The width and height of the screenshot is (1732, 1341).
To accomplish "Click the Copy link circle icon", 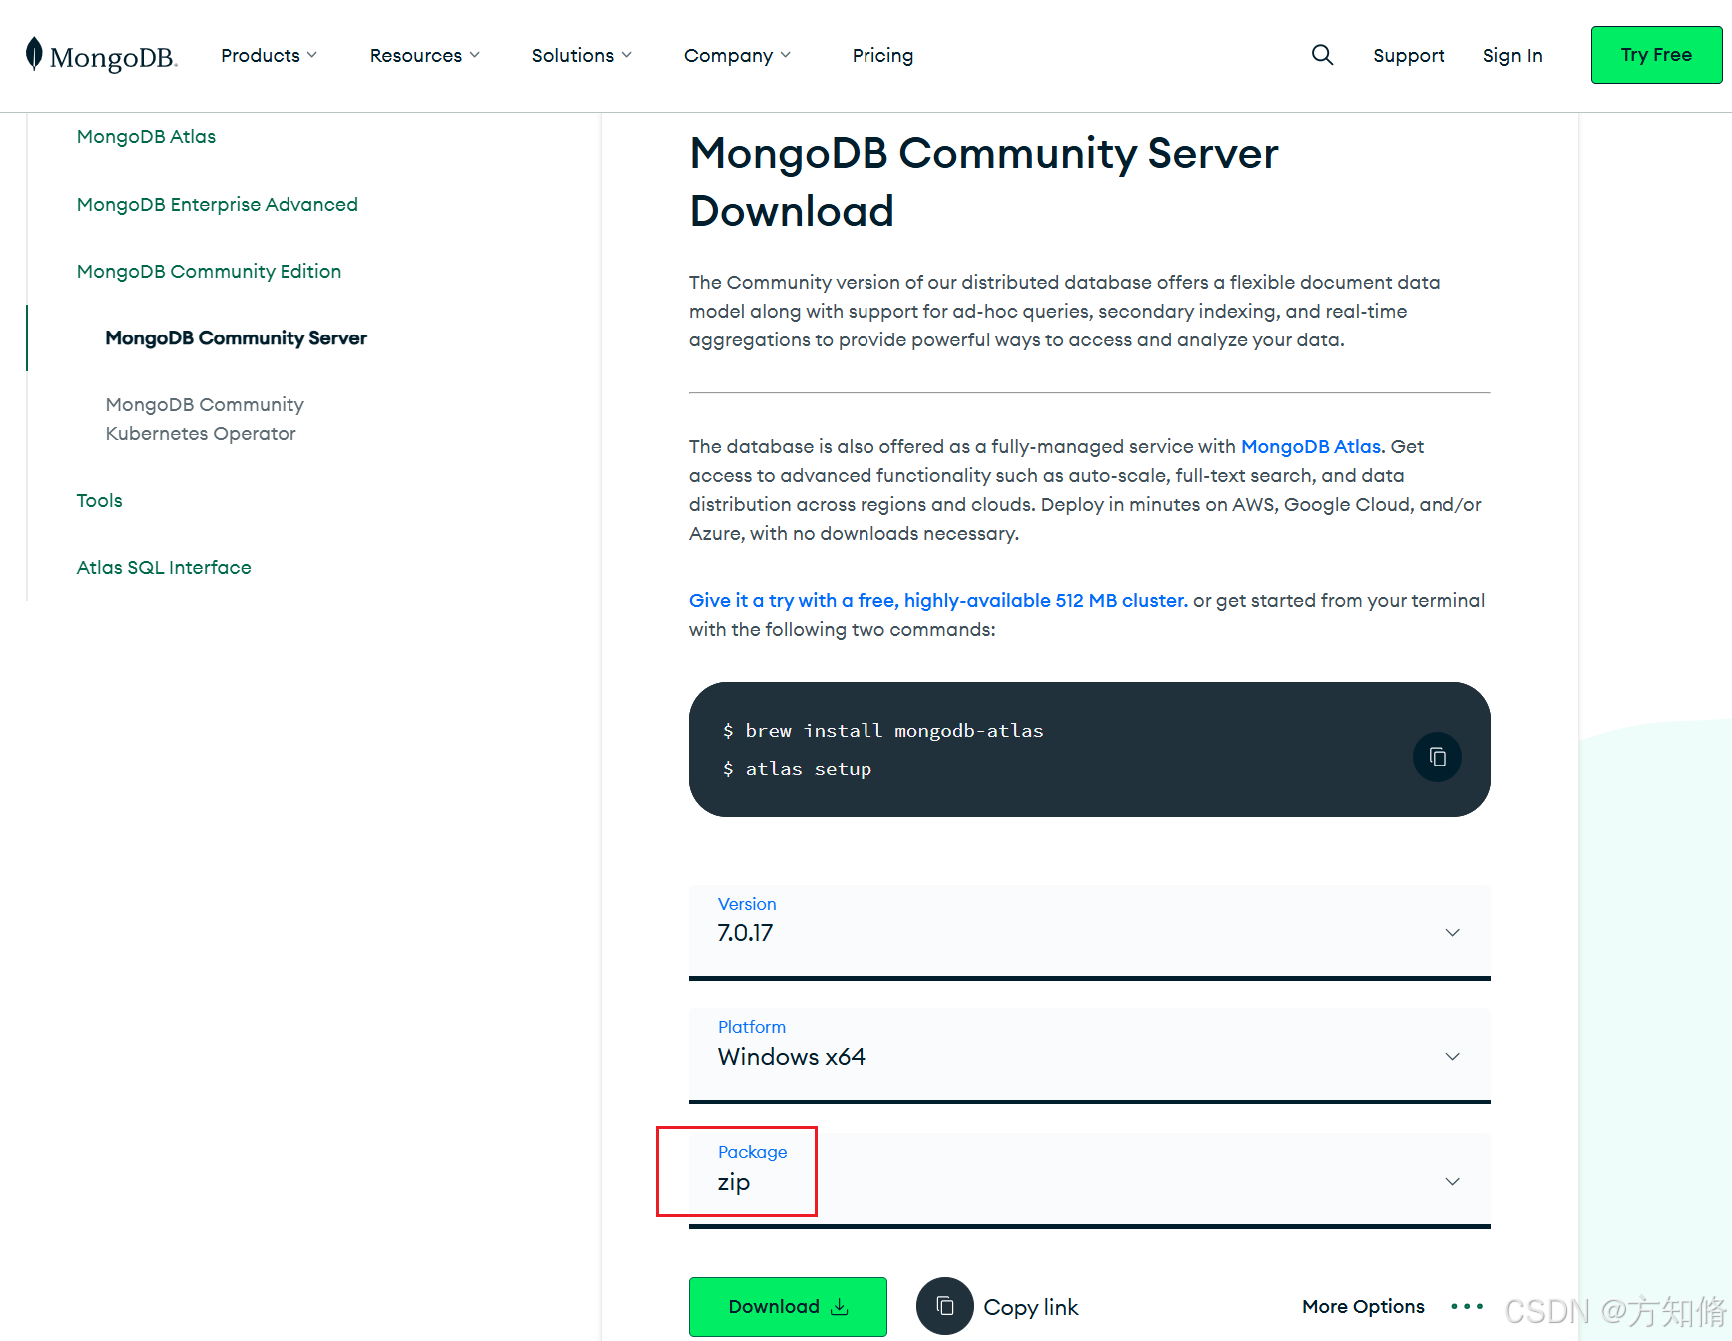I will point(944,1306).
